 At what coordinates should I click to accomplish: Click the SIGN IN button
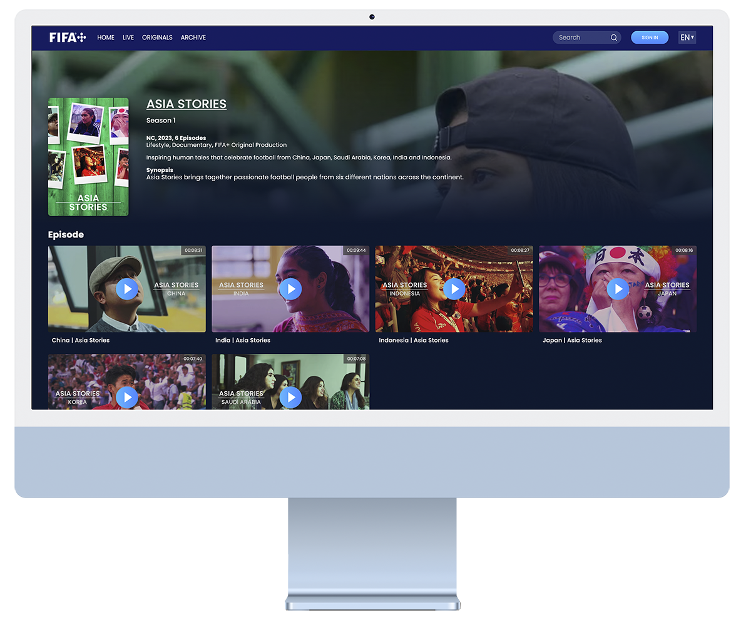(x=650, y=37)
